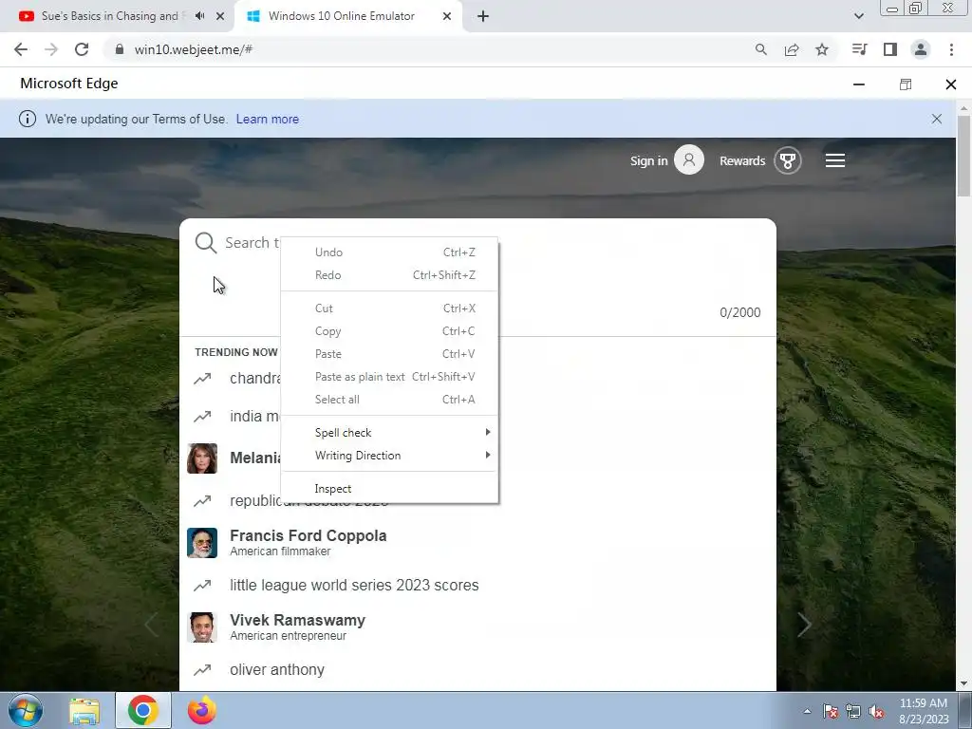Viewport: 972px width, 729px height.
Task: Reload the win10.webjeet.me page
Action: point(82,49)
